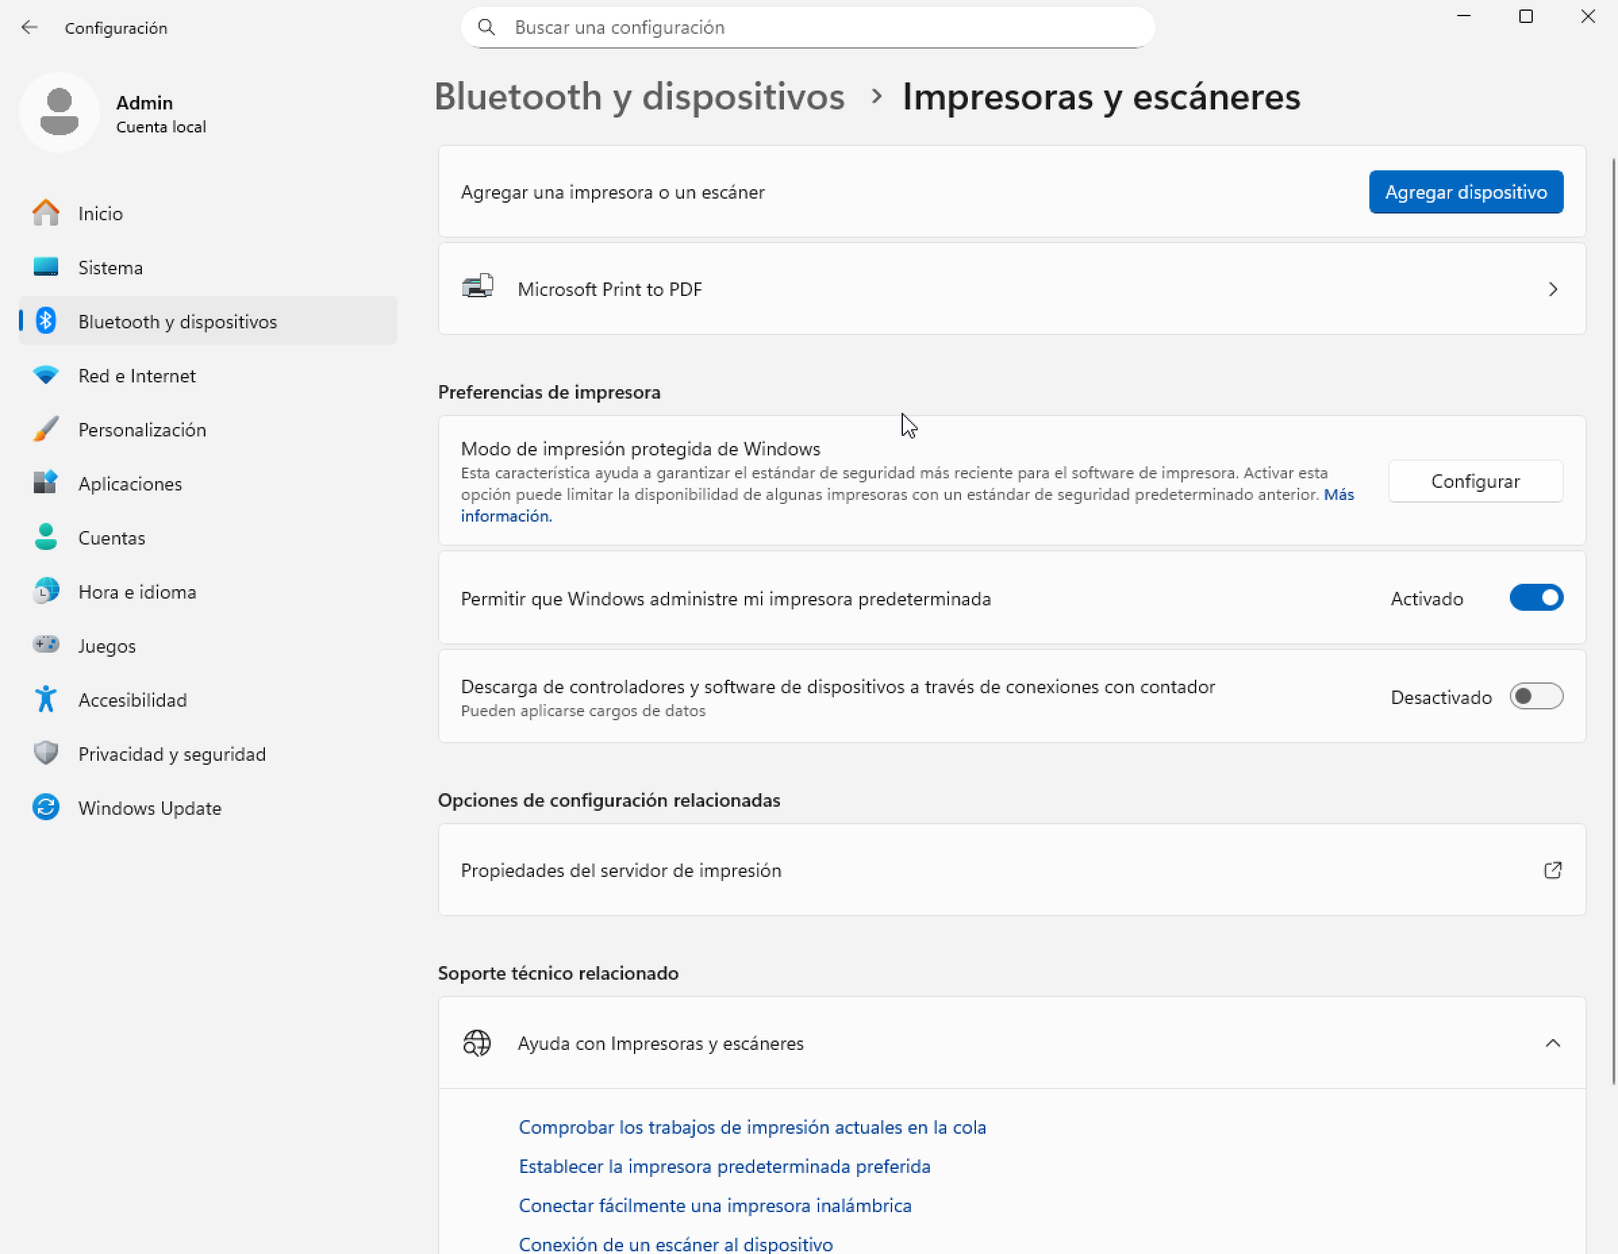Open Windows Update section
Screen dimensions: 1618x1254
(x=208, y=807)
